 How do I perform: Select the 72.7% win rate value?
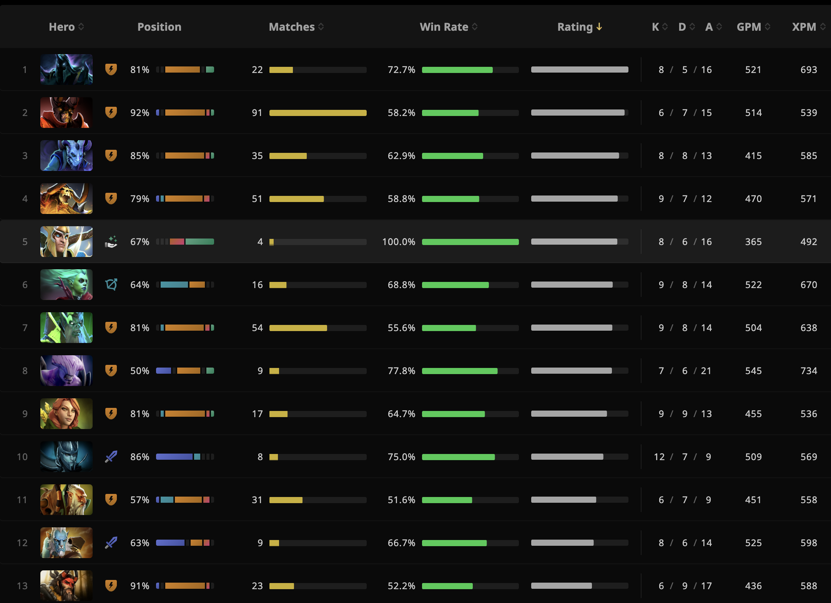coord(401,70)
